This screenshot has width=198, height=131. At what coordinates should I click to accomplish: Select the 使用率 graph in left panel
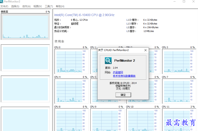click(25, 27)
